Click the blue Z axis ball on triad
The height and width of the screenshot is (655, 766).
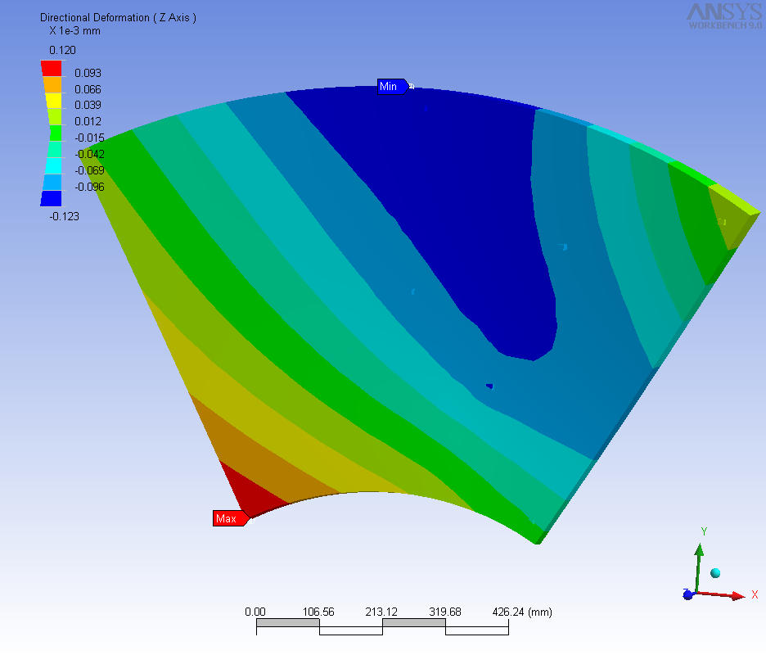(x=688, y=595)
